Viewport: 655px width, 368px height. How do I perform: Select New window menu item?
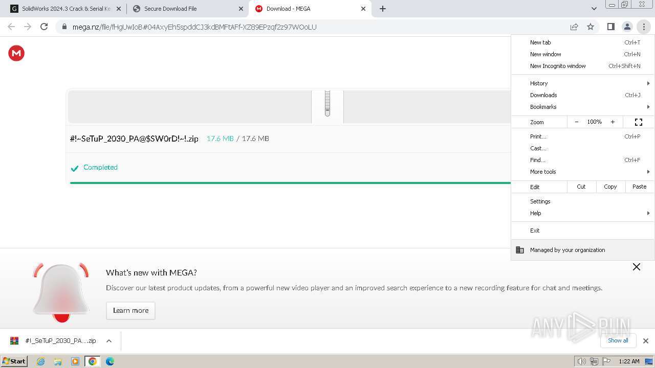[x=583, y=54]
